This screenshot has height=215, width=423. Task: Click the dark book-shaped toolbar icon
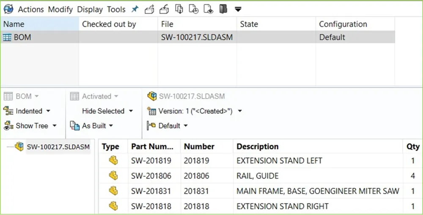pos(223,9)
